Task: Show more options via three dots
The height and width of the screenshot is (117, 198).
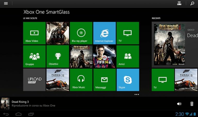Action: (137, 94)
